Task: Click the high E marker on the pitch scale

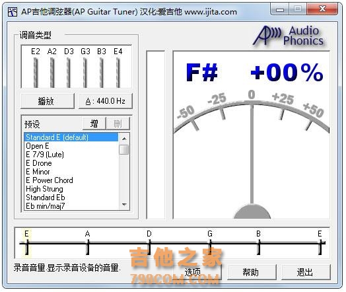Action: click(x=320, y=242)
